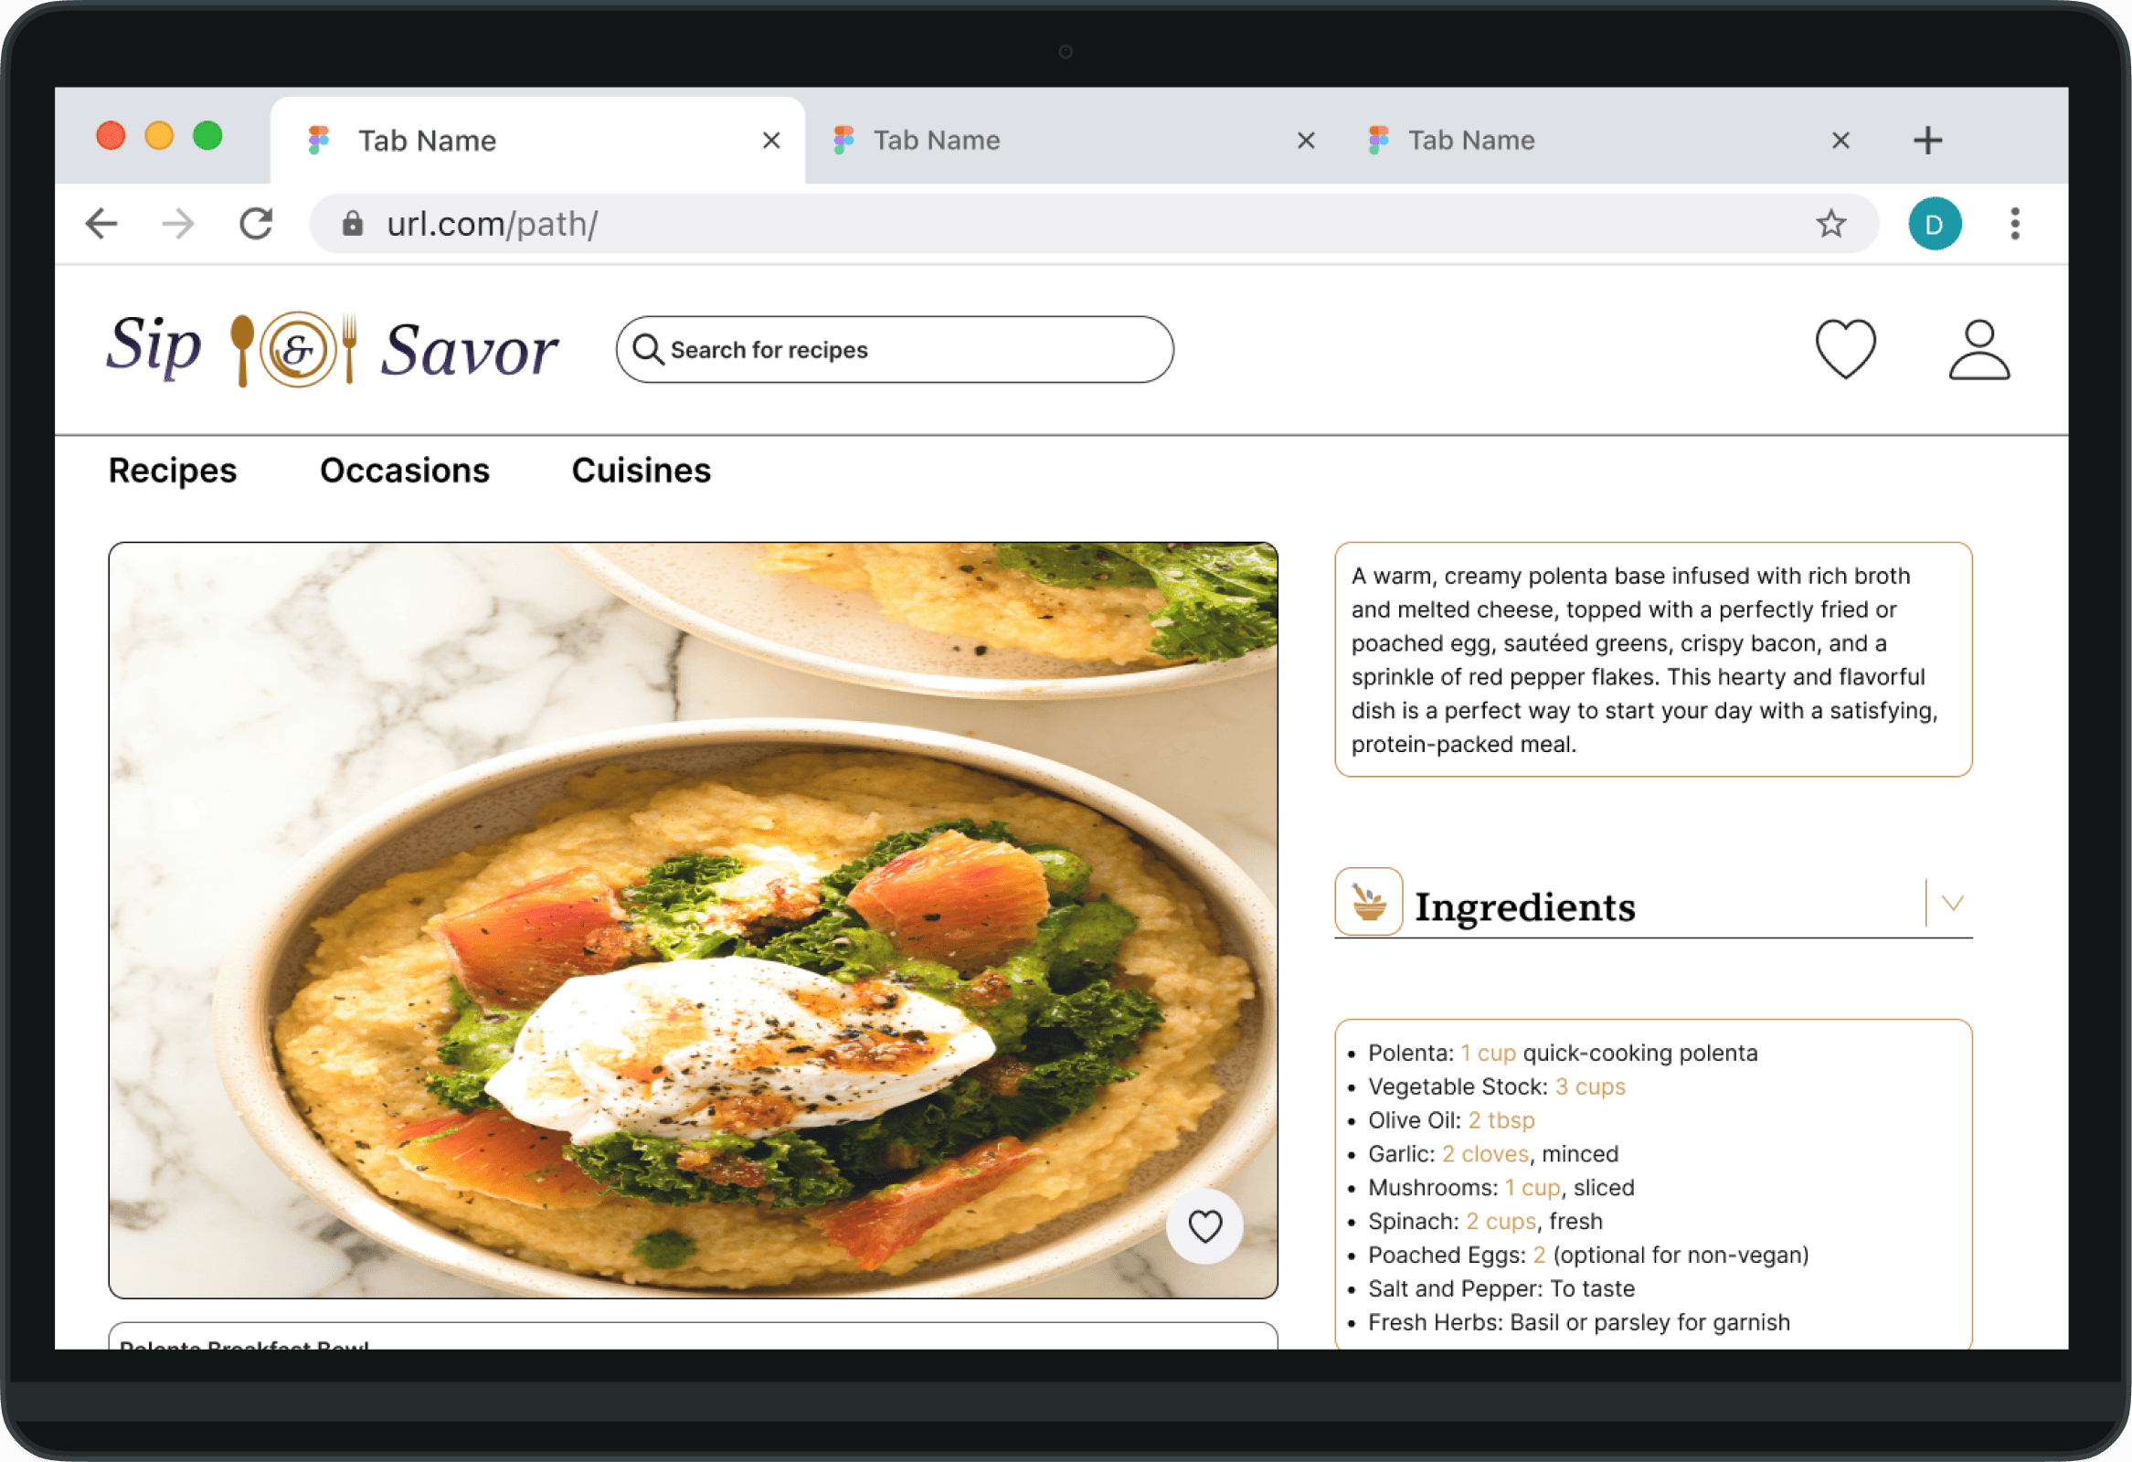Viewport: 2132px width, 1462px height.
Task: Switch to the third Tab Name tab
Action: (1470, 141)
